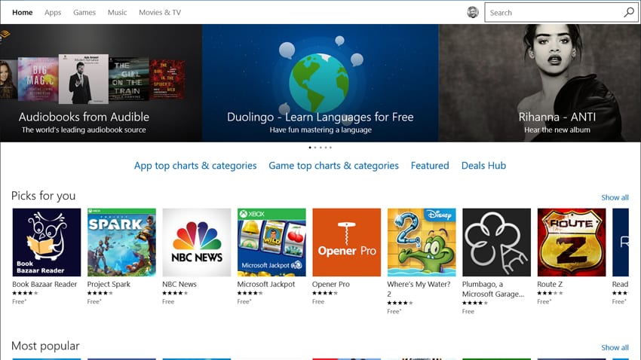Click the Most popular heading
Viewport: 641px width, 360px height.
pos(45,346)
